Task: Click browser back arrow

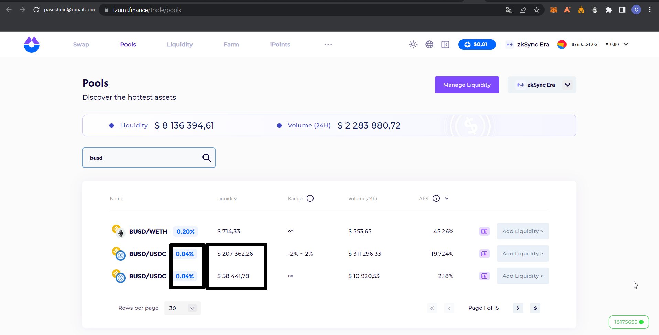Action: [x=9, y=10]
